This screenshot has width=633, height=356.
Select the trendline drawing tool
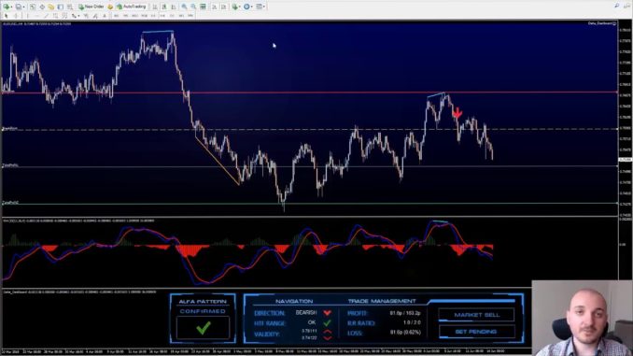tap(47, 16)
